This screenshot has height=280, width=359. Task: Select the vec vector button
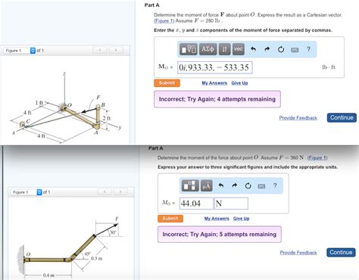pos(238,49)
